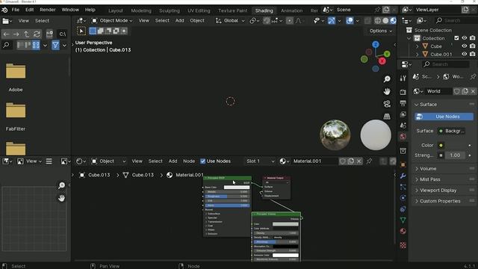The height and width of the screenshot is (269, 478).
Task: Open the Slot 1 dropdown
Action: click(260, 161)
